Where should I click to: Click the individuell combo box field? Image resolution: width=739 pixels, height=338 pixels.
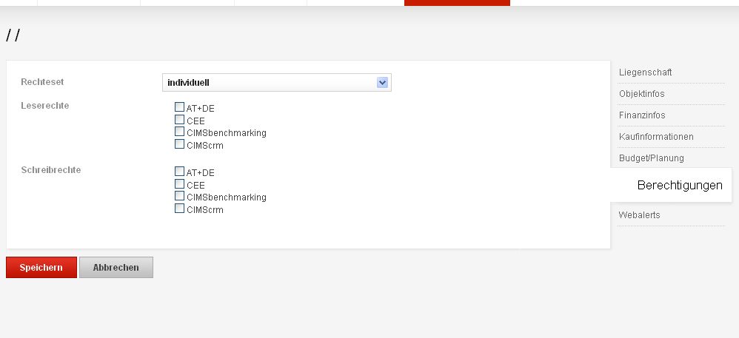point(277,83)
